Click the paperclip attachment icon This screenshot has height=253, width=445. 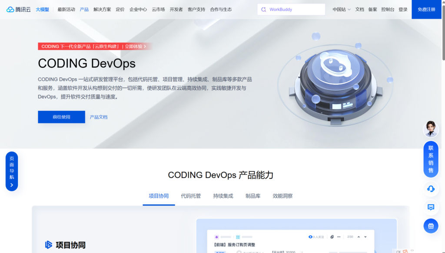click(332, 237)
